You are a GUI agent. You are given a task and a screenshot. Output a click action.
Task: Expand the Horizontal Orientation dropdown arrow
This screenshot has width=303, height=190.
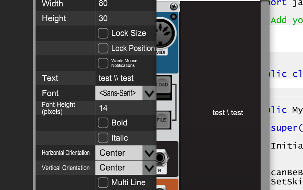click(149, 153)
